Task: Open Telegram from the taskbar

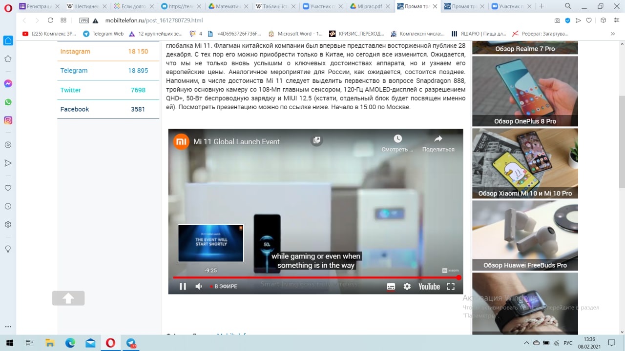Action: pos(131,343)
